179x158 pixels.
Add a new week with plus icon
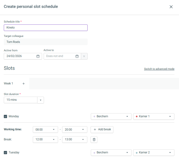[x=24, y=84]
